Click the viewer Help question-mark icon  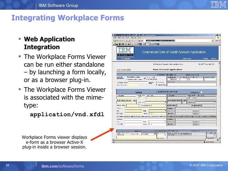click(155, 44)
